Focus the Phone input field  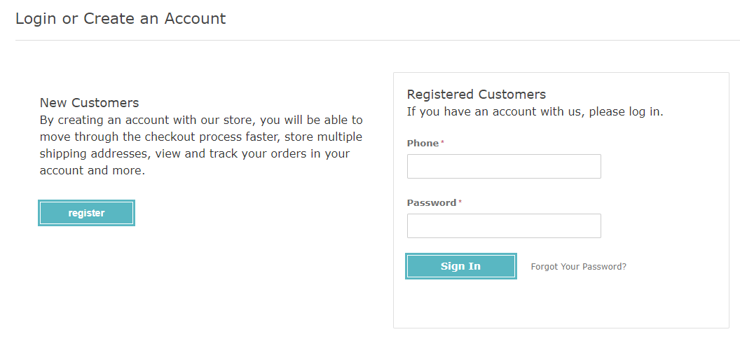click(x=504, y=166)
